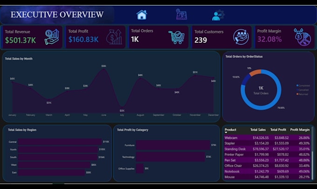Click the West region sales bar

click(54, 165)
